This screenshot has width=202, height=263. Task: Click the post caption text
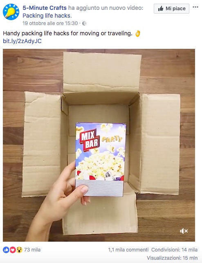tap(67, 33)
